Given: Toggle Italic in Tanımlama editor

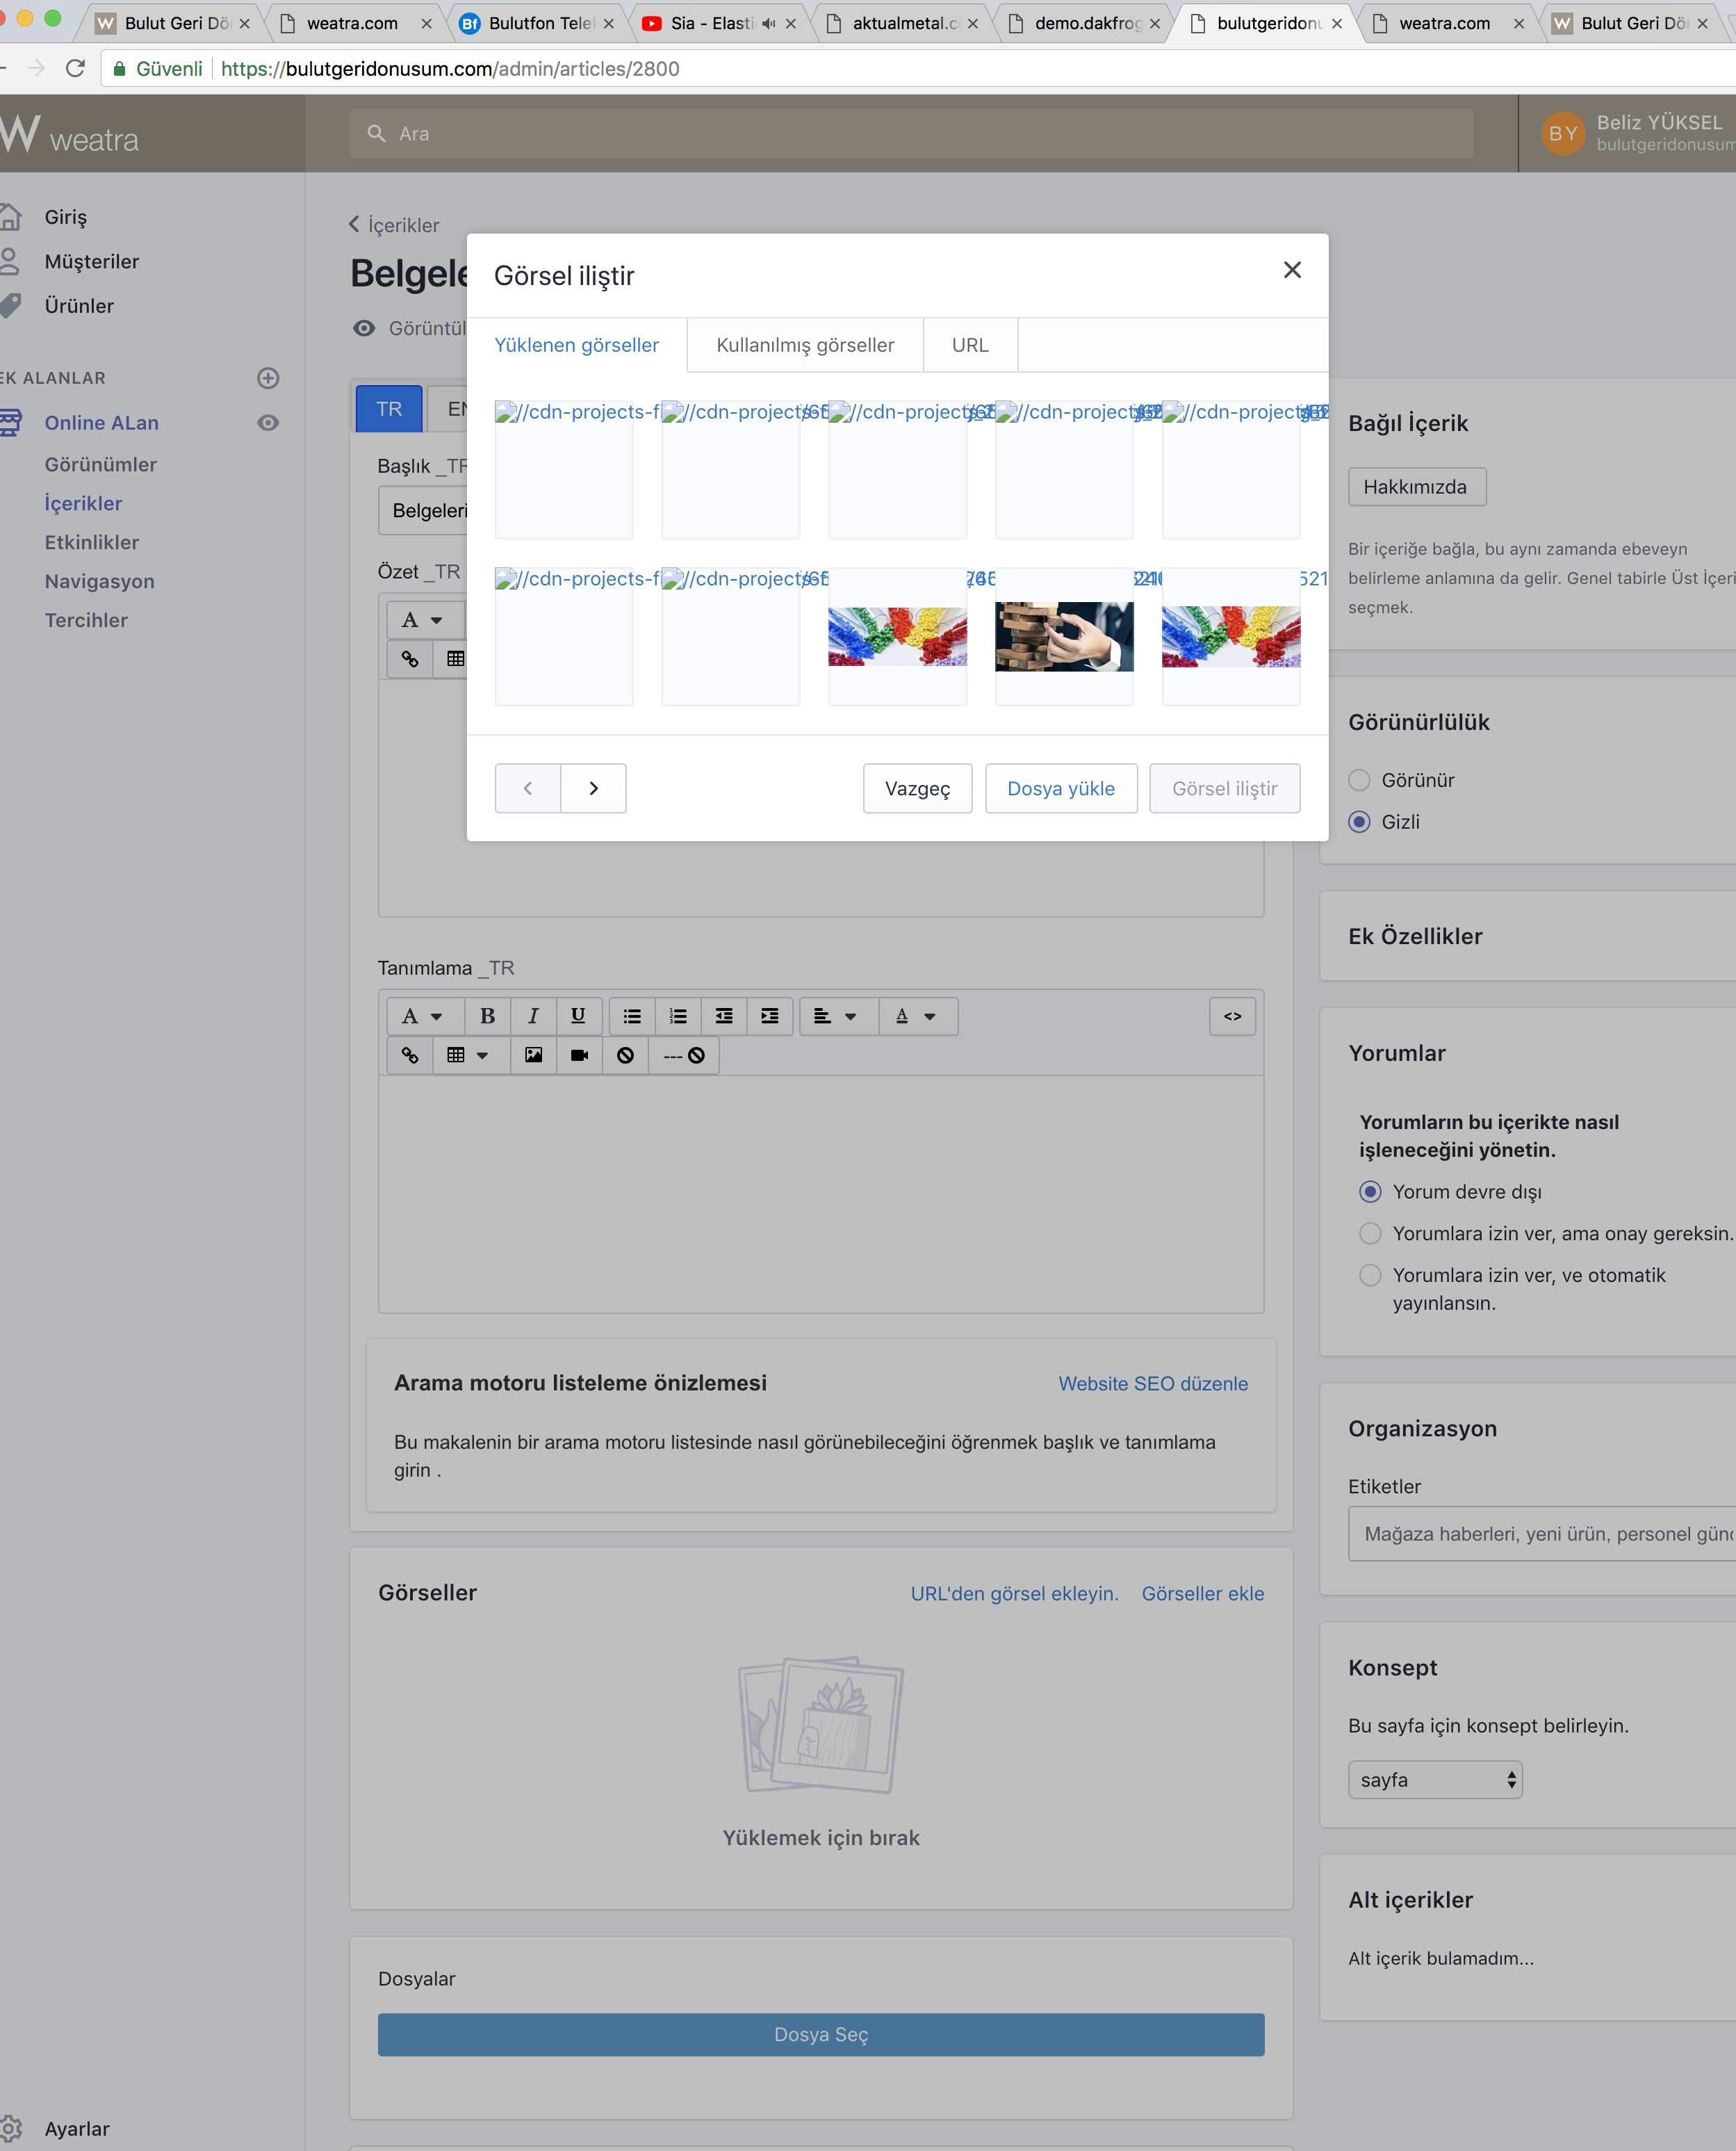Looking at the screenshot, I should [533, 1016].
